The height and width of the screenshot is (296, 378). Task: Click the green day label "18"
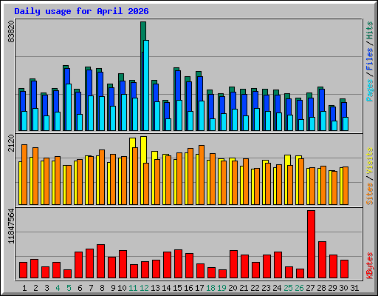(x=210, y=288)
